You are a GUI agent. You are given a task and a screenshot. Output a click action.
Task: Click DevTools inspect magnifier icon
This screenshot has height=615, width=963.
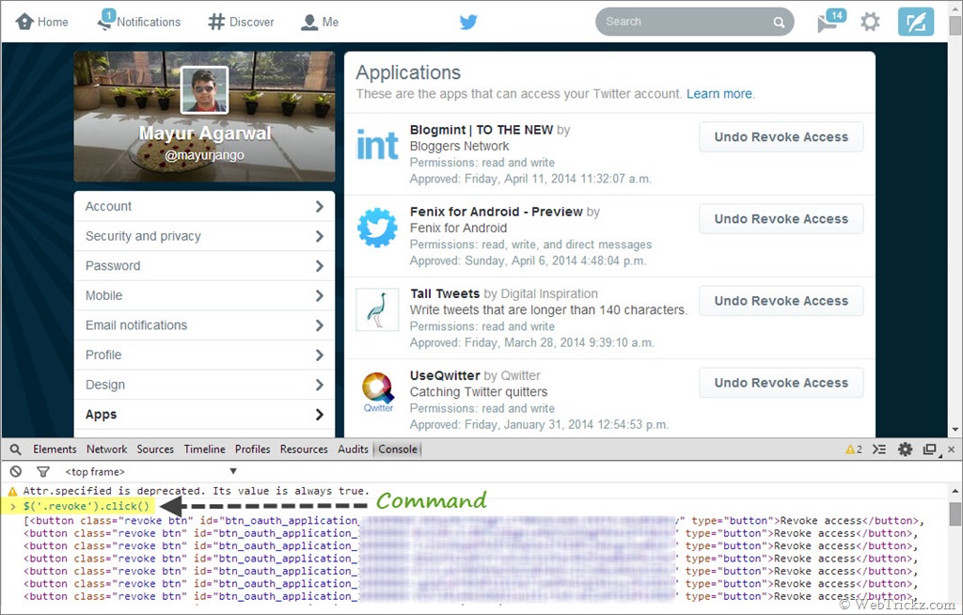15,449
